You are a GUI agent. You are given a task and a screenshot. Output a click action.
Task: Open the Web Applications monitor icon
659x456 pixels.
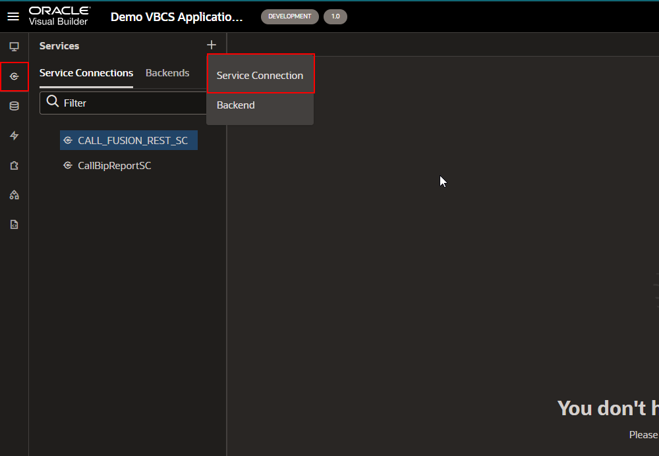pos(14,47)
